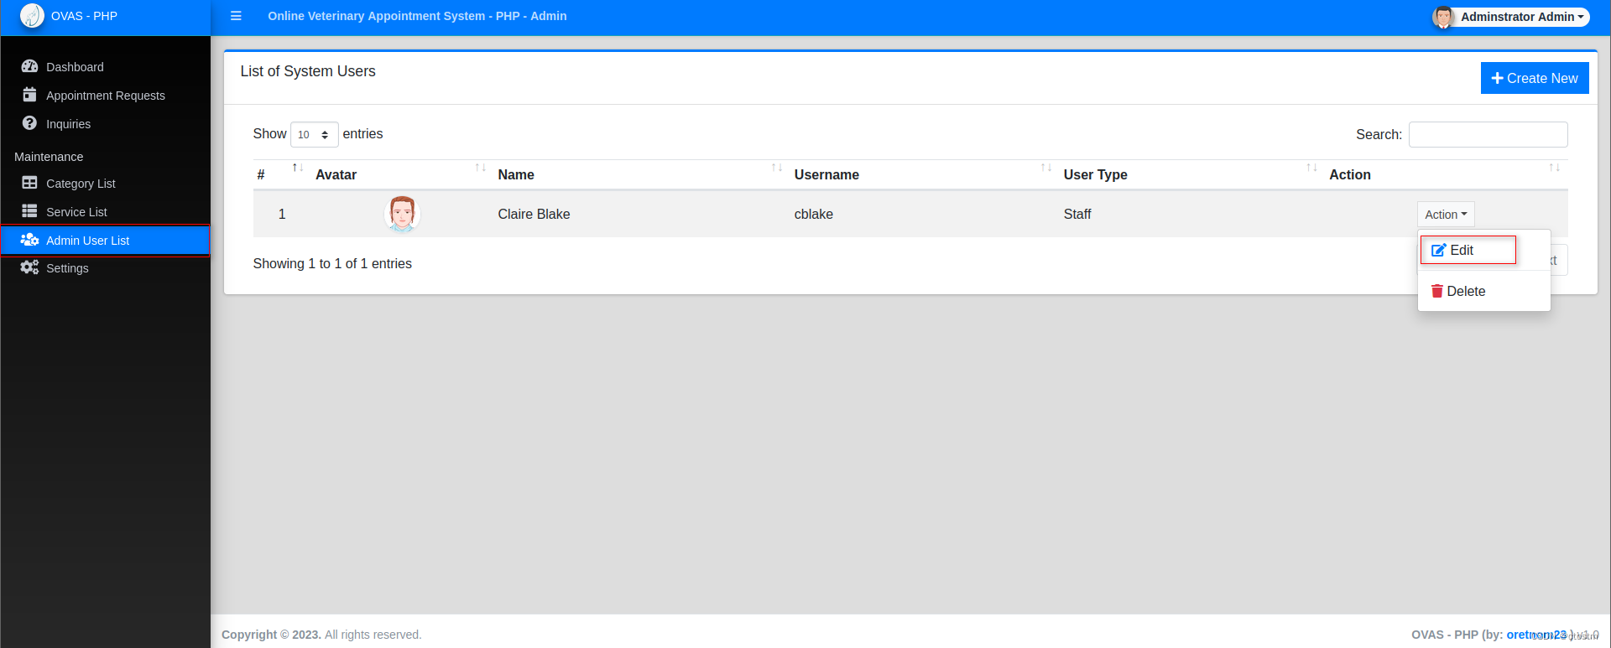Open the Show entries count selector
The width and height of the screenshot is (1611, 648).
click(x=315, y=134)
